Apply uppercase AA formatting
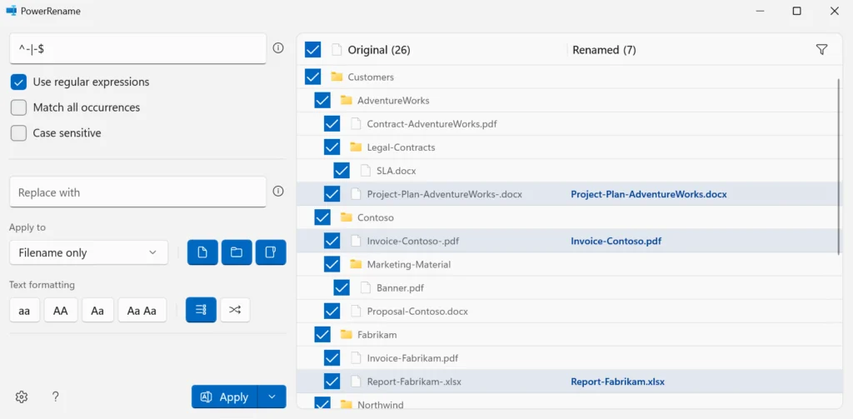This screenshot has width=853, height=419. click(60, 310)
